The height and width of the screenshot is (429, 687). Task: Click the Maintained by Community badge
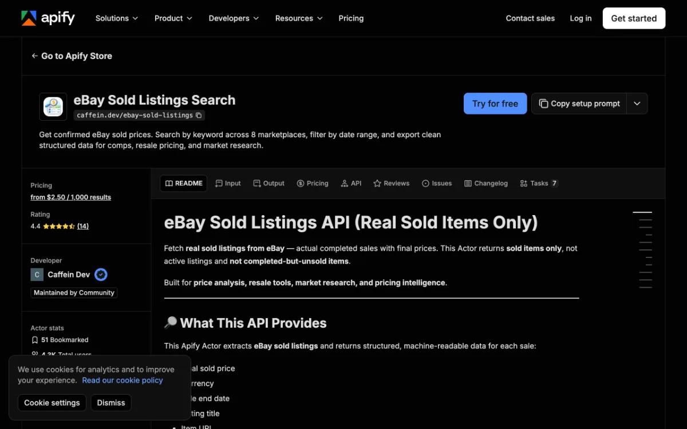coord(74,293)
